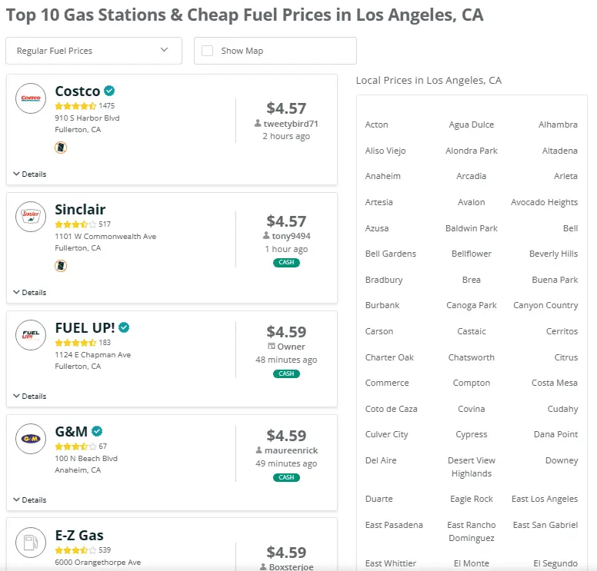
Task: Click the Costco station logo
Action: click(31, 98)
